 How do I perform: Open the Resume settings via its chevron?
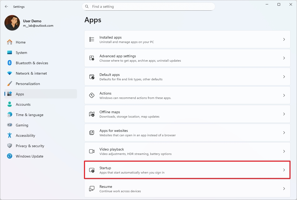pos(284,189)
